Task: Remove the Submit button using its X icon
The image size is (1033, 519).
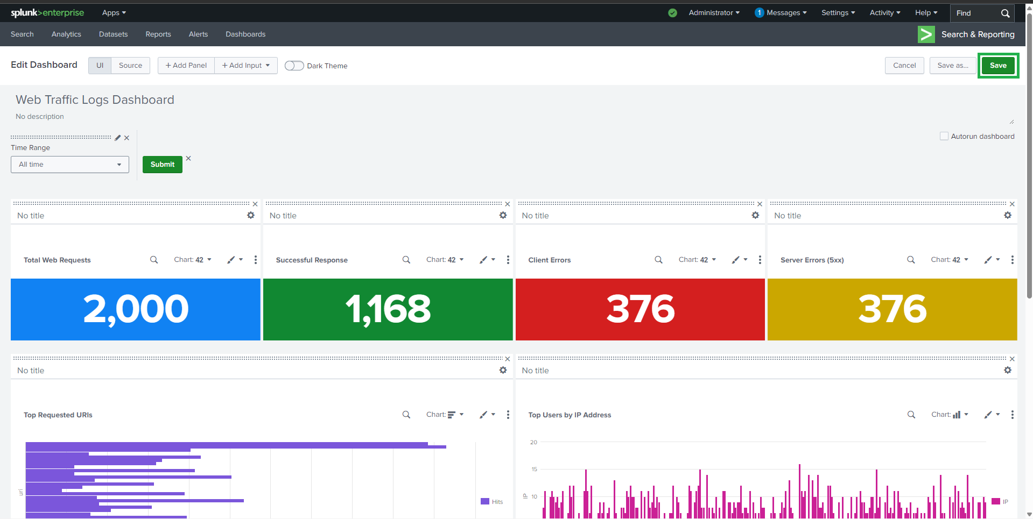Action: [188, 158]
